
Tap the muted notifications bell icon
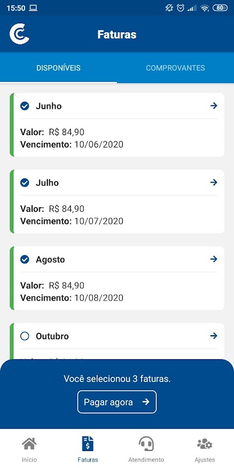coord(169,8)
